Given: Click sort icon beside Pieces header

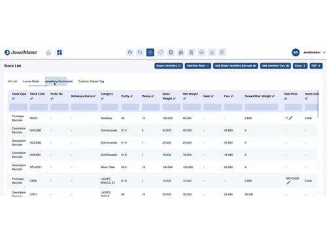Looking at the screenshot, I should pos(152,96).
